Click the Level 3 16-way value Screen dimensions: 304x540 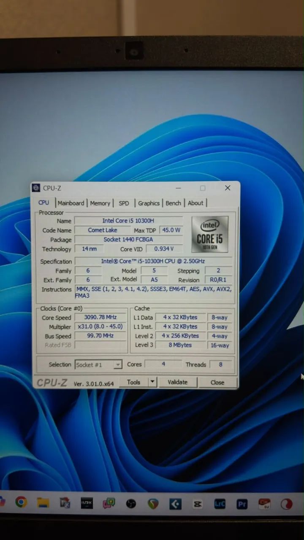click(220, 346)
